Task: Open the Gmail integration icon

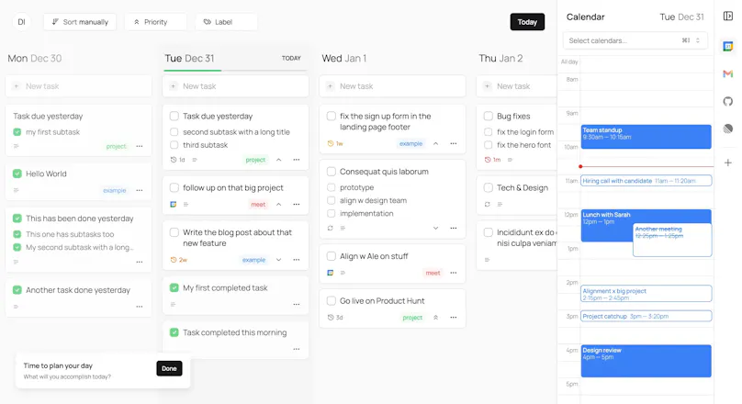Action: pos(728,73)
